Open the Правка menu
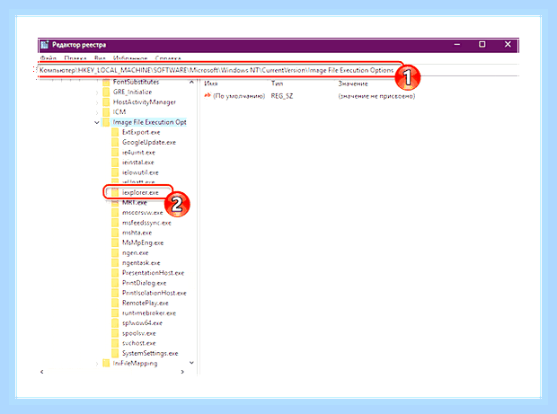 coord(75,57)
